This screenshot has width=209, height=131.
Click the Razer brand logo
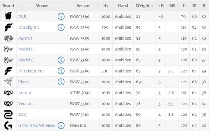[x=8, y=82]
